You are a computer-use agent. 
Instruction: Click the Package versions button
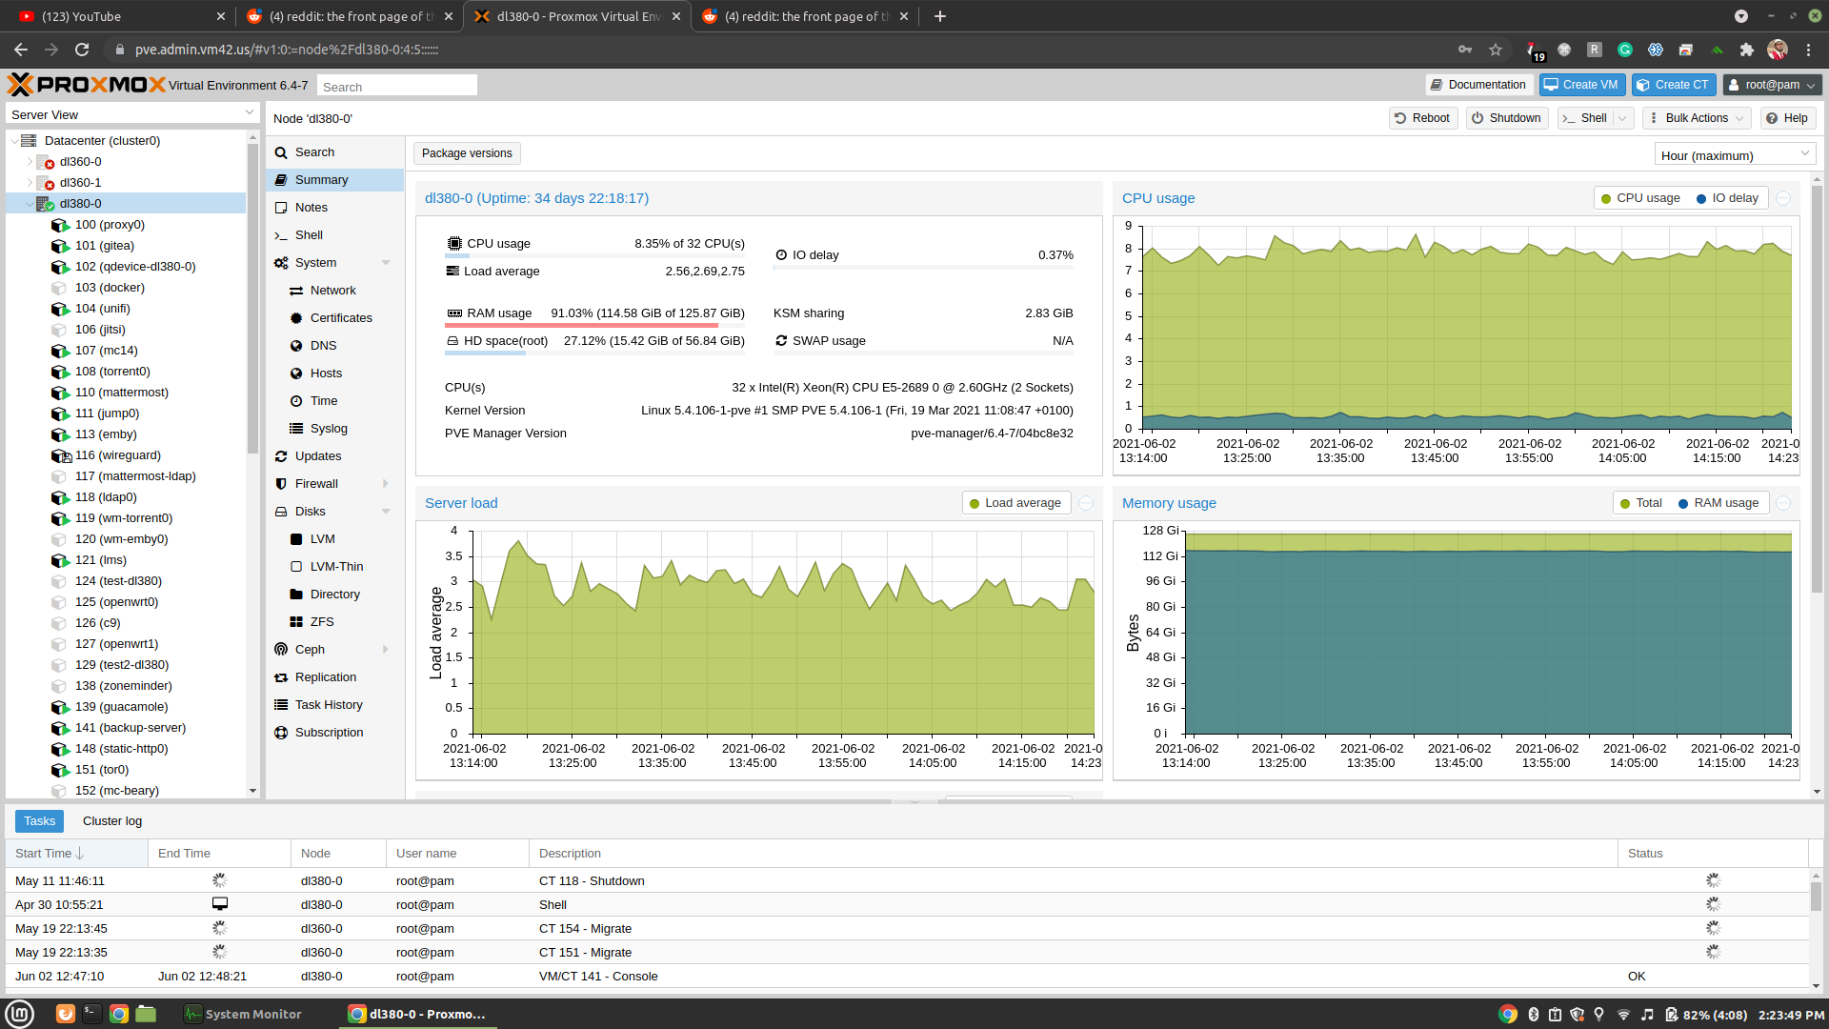tap(467, 153)
